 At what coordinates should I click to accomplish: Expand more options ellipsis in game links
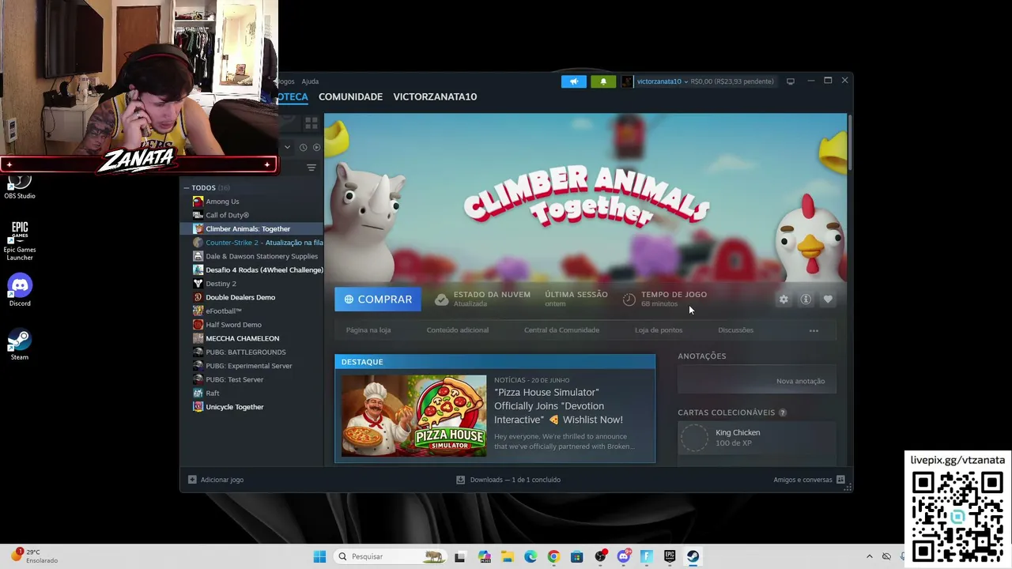(x=814, y=330)
